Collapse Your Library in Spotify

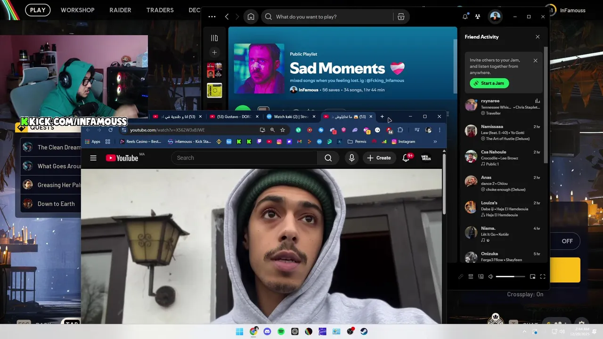coord(214,38)
